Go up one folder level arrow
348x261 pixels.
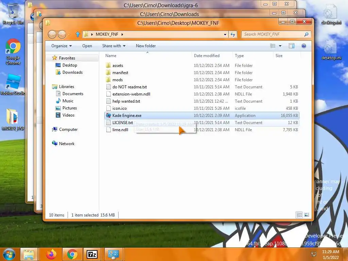pyautogui.click(x=78, y=34)
